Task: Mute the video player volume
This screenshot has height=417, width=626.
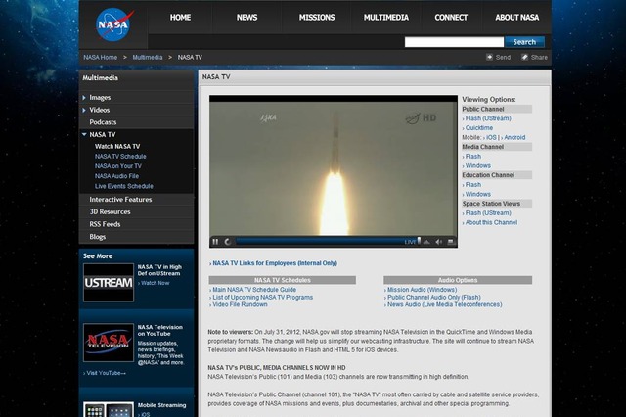Action: pos(439,241)
